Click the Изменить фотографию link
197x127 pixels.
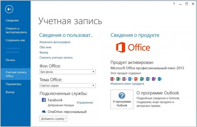(x=55, y=42)
